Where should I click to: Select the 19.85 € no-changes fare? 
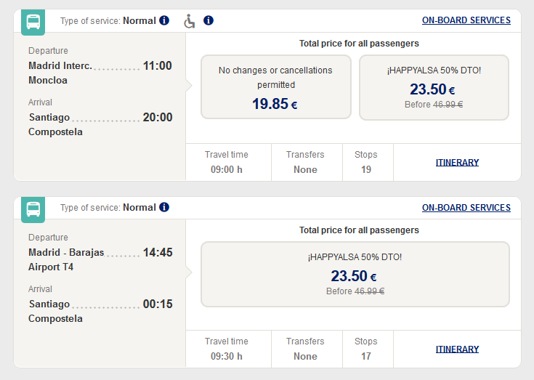(276, 87)
